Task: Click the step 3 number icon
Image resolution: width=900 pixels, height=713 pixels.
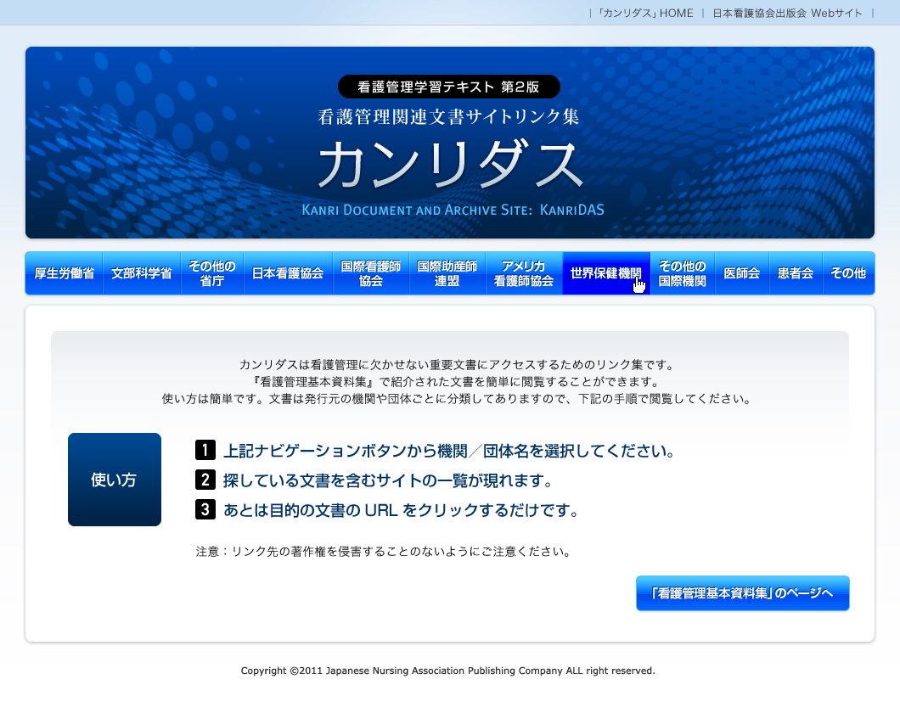Action: pos(205,509)
